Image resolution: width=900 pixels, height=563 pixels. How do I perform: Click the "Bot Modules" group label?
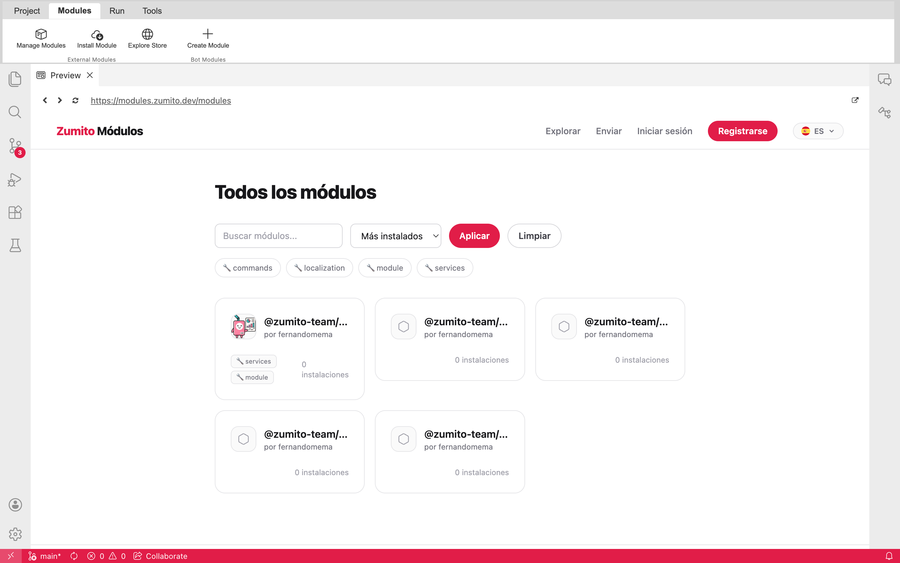(x=208, y=59)
